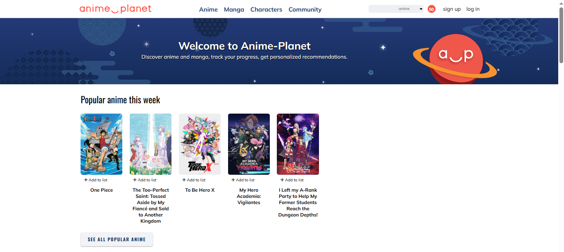Click the Welcome to Anime-Planet banner heading
The height and width of the screenshot is (252, 564).
(245, 46)
